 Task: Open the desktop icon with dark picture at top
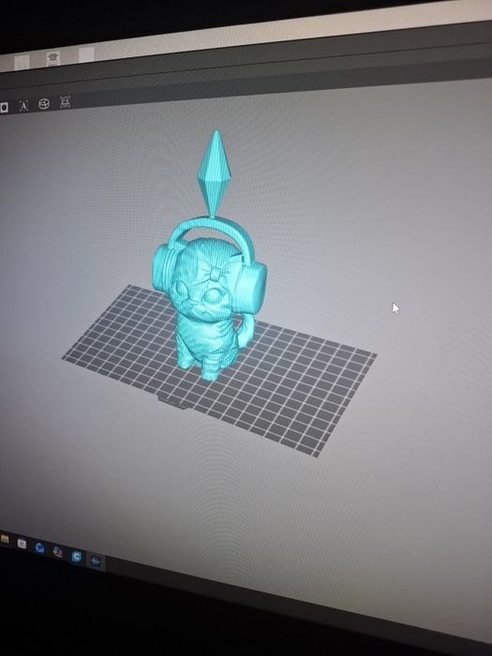tap(53, 58)
